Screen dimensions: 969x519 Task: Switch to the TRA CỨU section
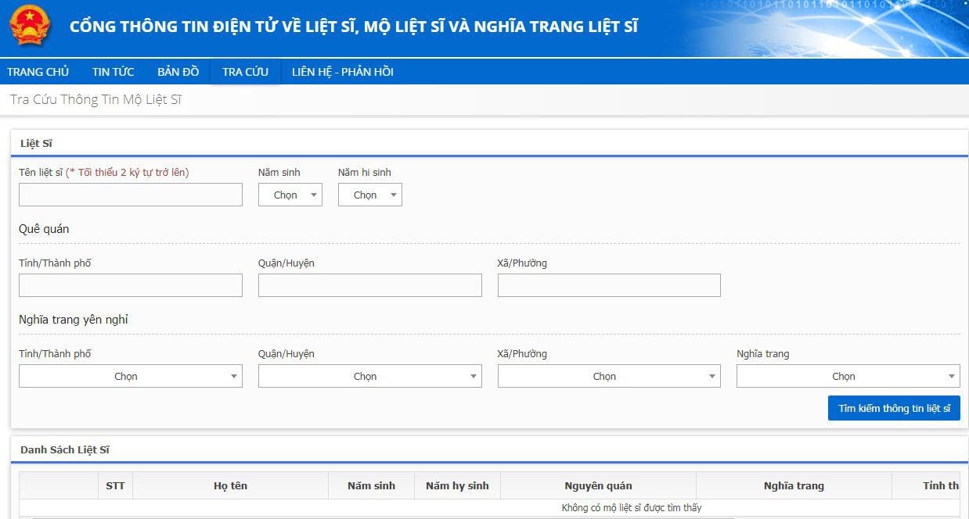(x=245, y=71)
